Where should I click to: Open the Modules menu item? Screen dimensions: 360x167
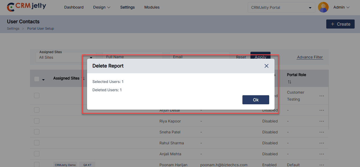[x=152, y=7]
